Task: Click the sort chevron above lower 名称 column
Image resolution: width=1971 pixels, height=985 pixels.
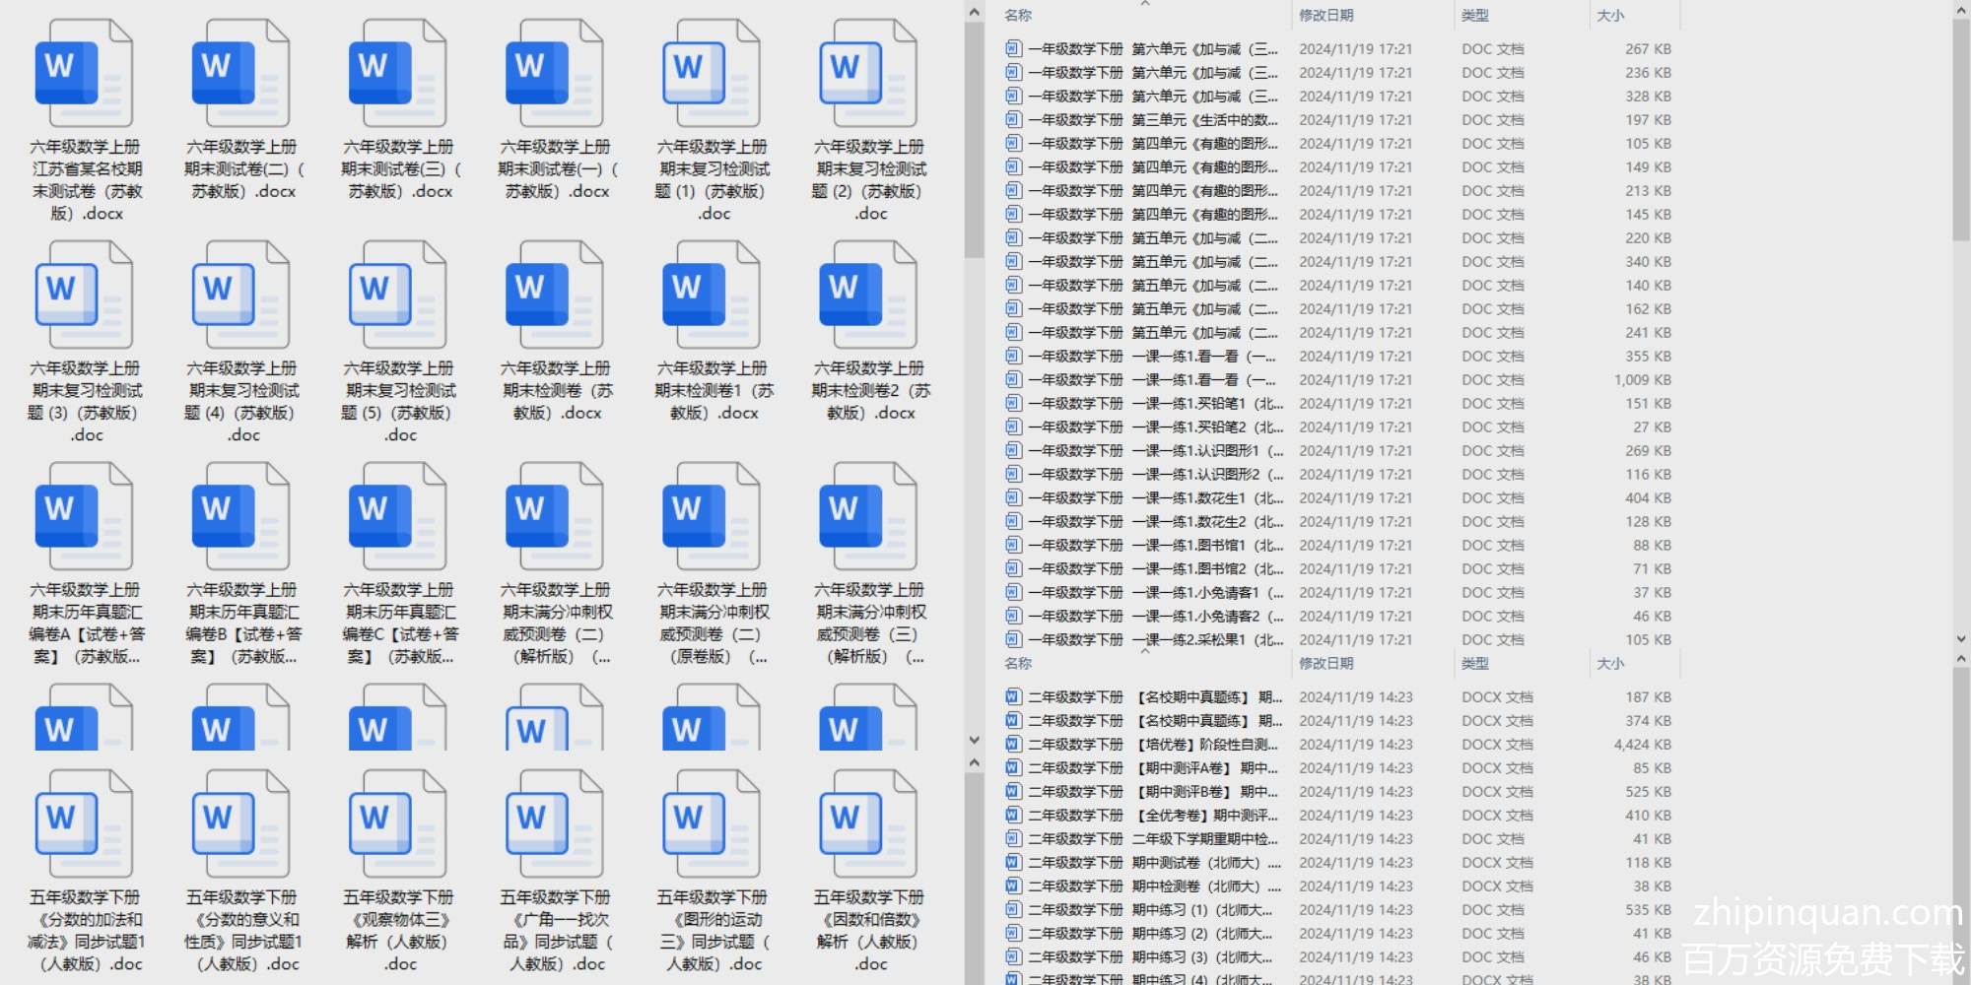Action: [x=1144, y=651]
